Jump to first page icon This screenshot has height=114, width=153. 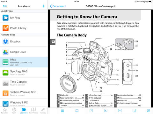point(91,111)
